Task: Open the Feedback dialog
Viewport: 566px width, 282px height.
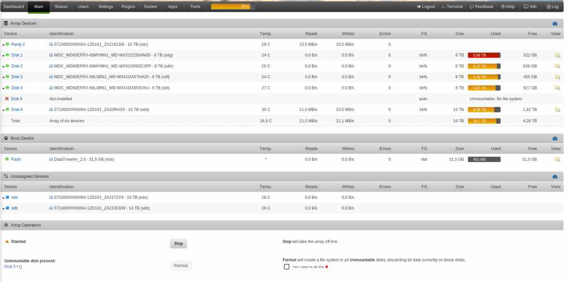Action: [x=481, y=6]
